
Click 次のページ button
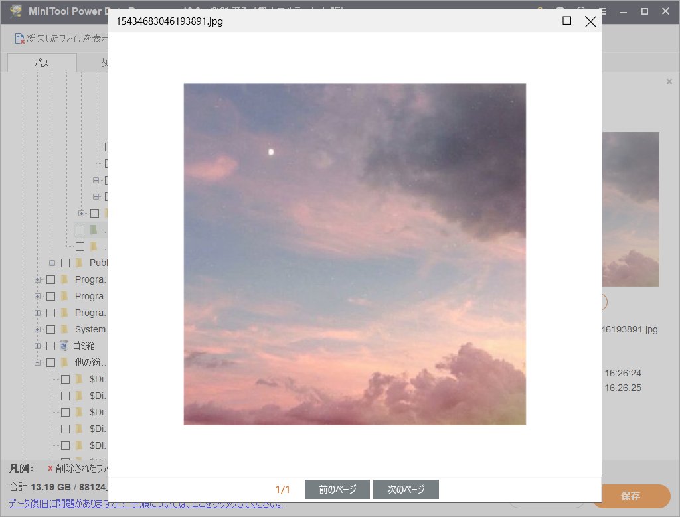pos(406,490)
